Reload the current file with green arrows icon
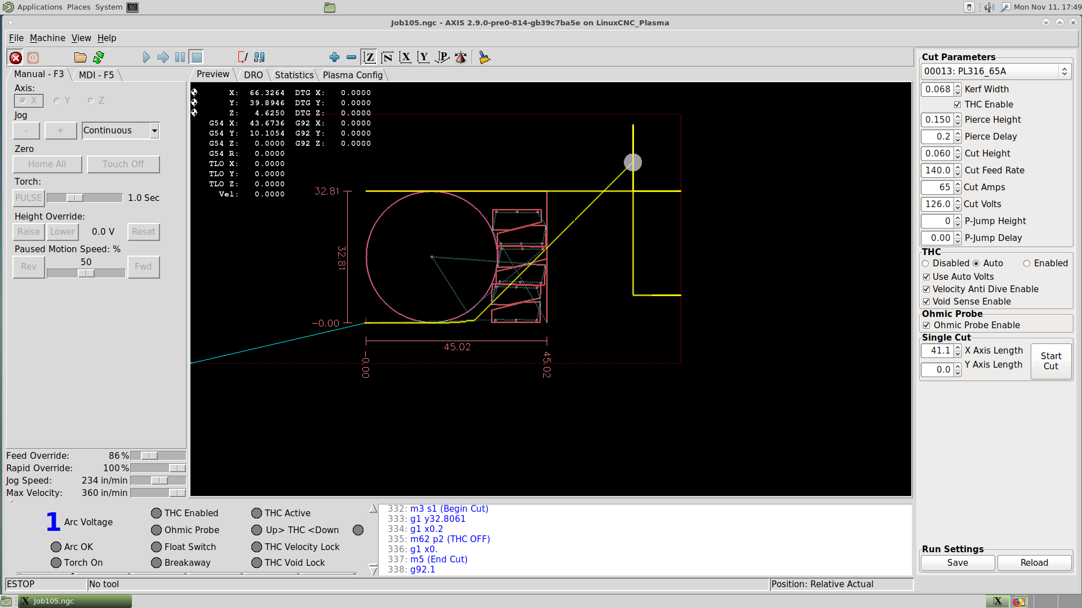 99,57
